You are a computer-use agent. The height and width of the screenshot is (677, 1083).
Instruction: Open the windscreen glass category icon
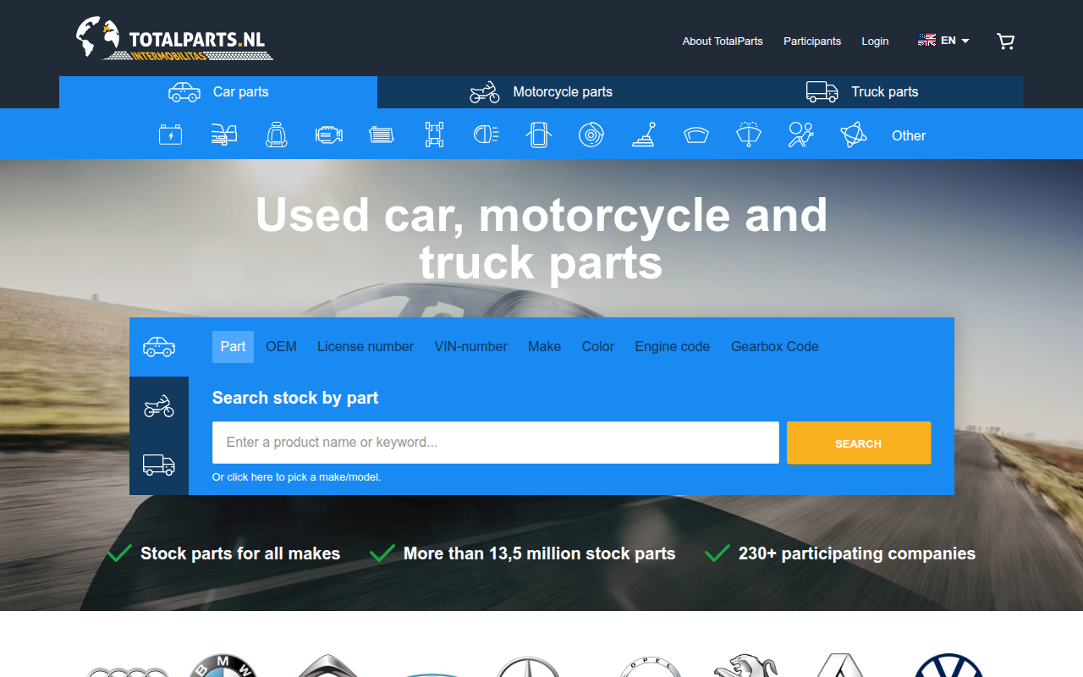[x=696, y=135]
